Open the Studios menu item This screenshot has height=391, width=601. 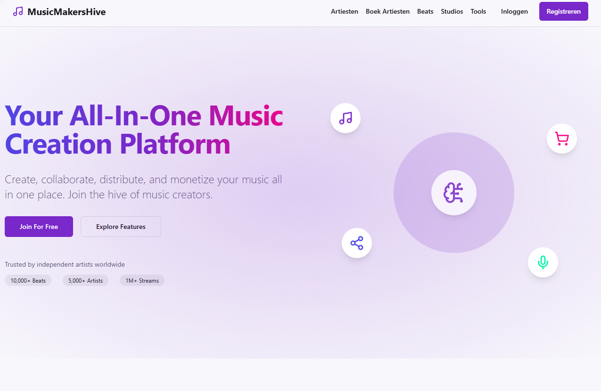(452, 11)
